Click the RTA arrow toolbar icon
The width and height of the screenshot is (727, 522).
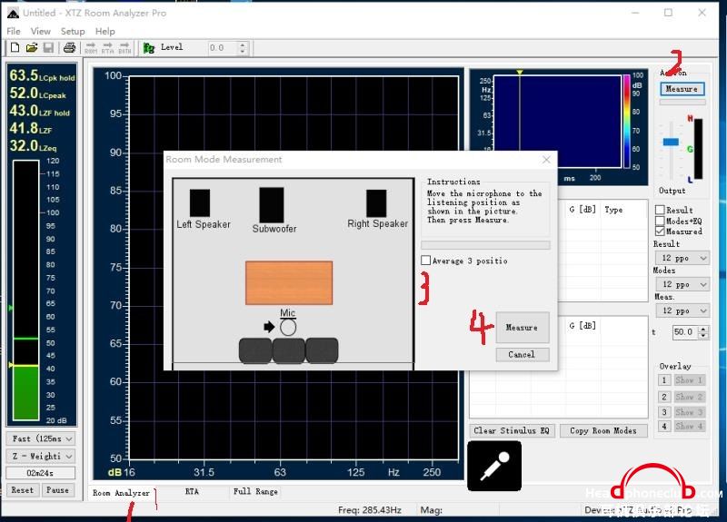[107, 48]
